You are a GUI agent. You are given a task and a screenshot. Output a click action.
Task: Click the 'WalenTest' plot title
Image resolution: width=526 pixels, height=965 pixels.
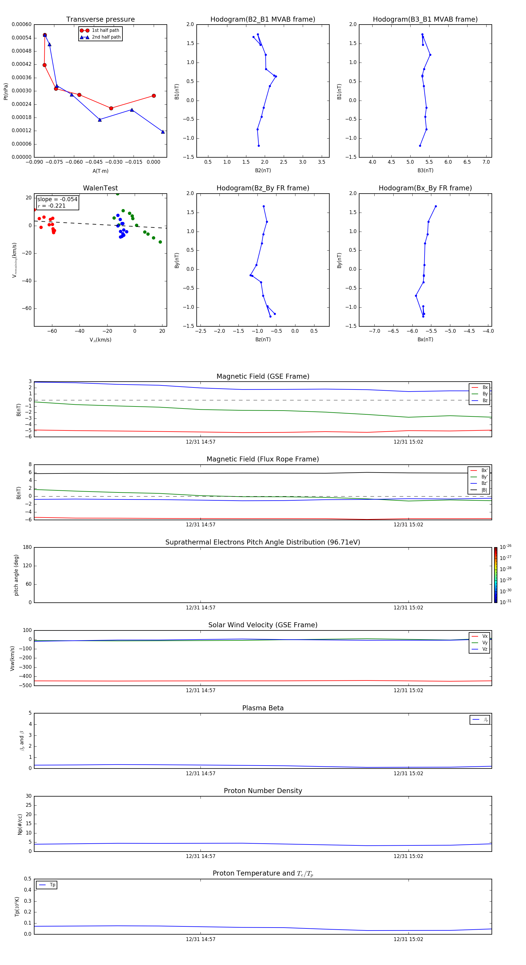click(x=100, y=188)
